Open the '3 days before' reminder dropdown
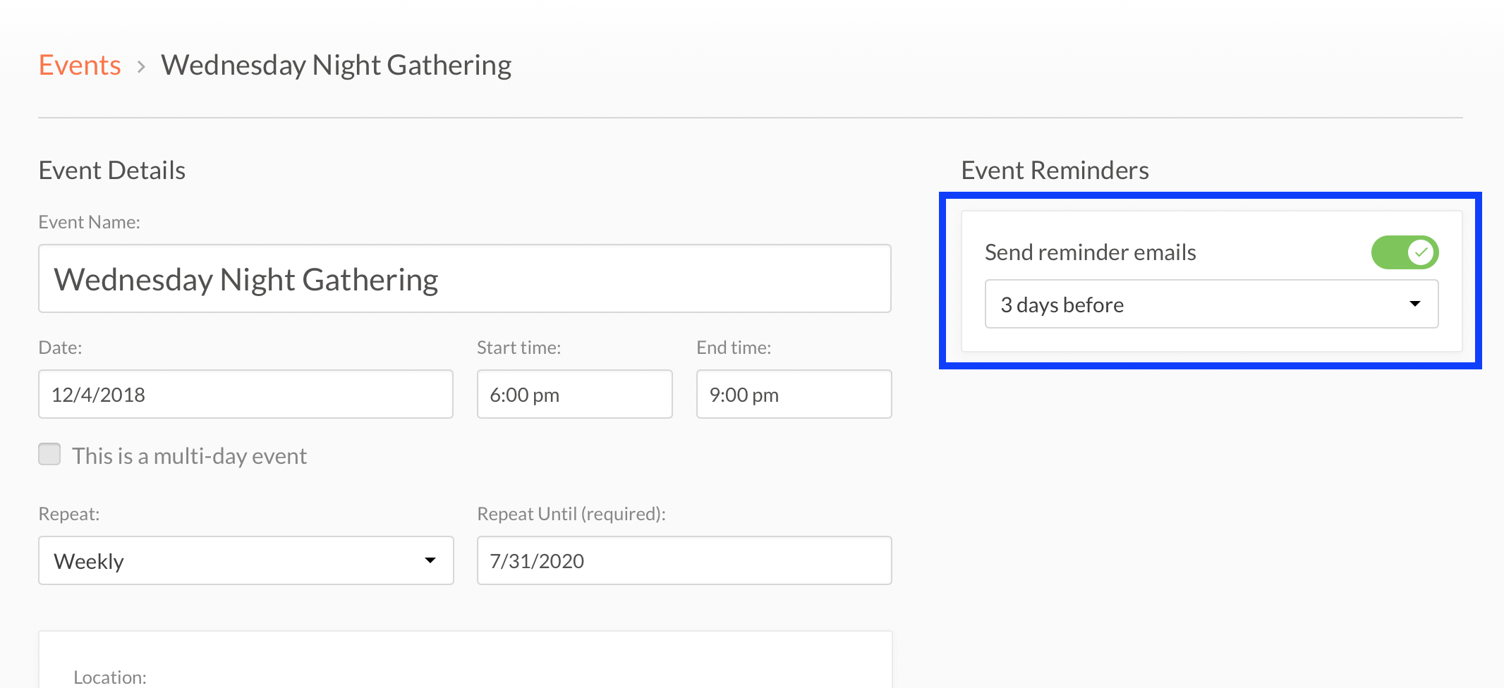The image size is (1504, 688). pos(1211,305)
